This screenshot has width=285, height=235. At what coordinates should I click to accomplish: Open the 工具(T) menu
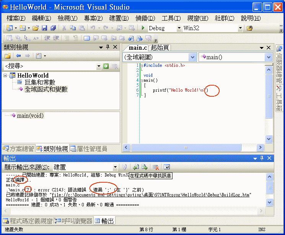click(171, 18)
